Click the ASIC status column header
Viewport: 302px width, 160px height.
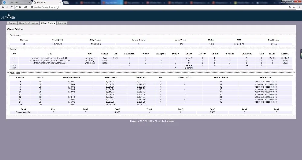point(265,77)
